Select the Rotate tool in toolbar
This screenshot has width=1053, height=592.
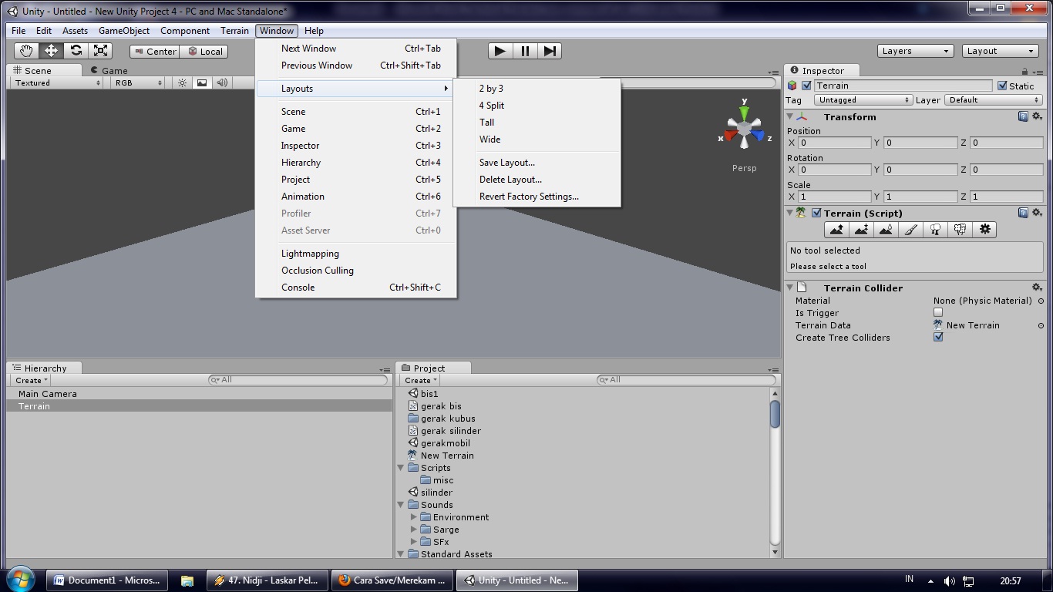[76, 51]
